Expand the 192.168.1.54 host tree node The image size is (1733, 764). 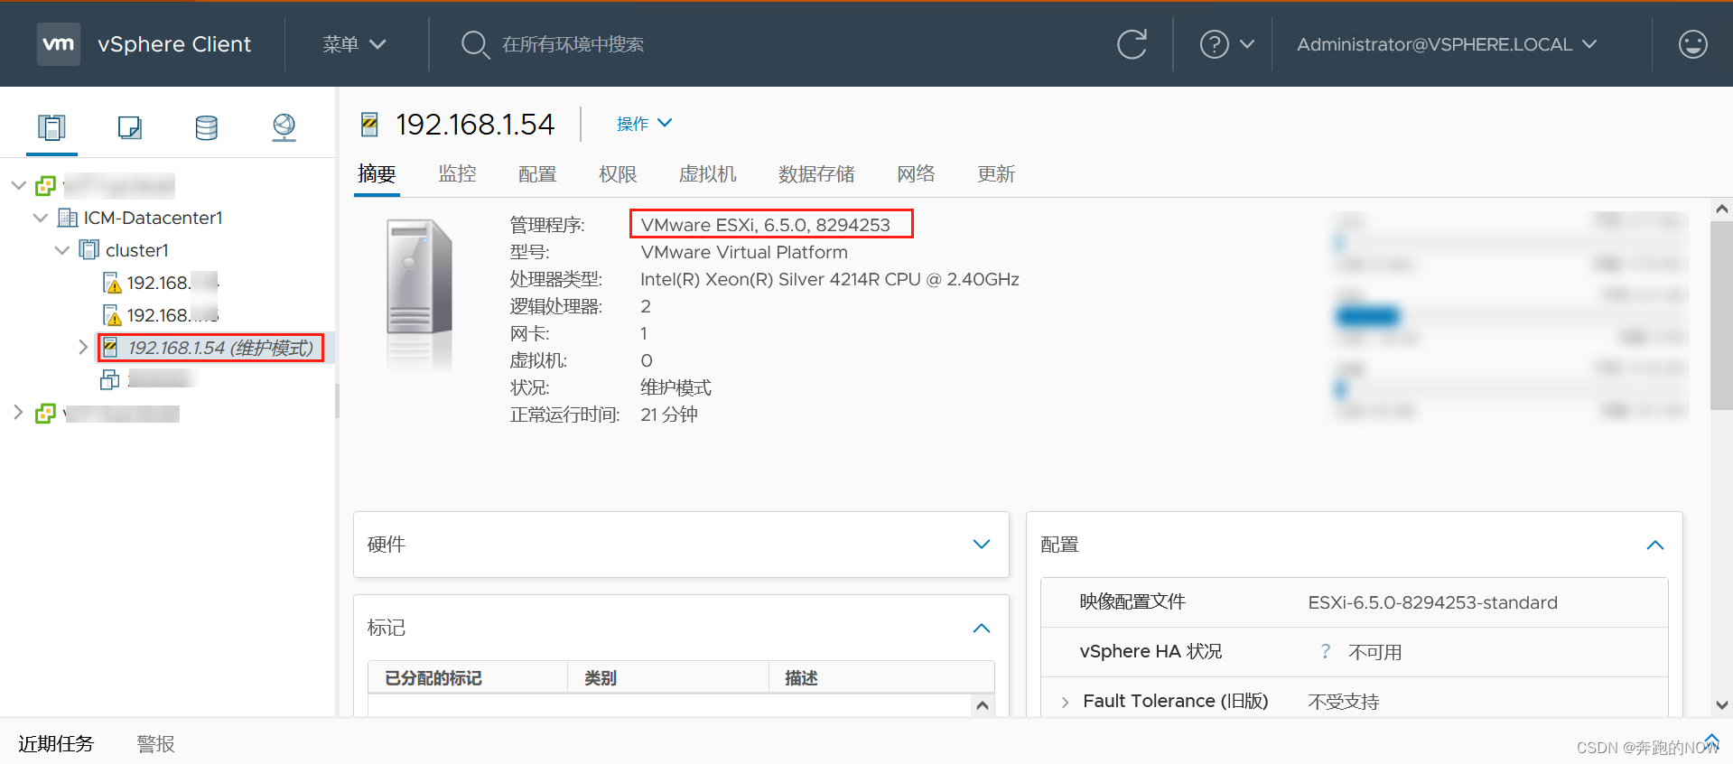(x=83, y=347)
